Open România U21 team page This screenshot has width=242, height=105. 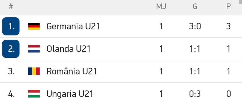tap(72, 71)
